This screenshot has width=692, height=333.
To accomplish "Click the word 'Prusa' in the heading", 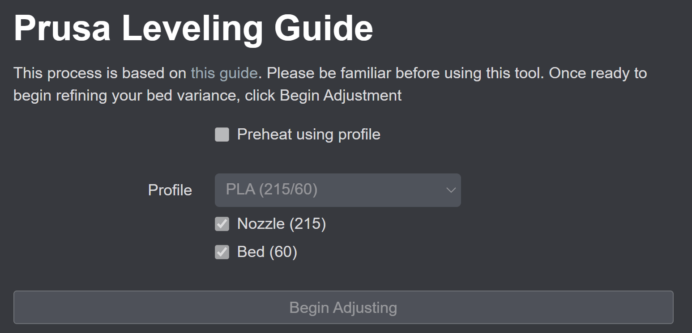I will point(62,28).
